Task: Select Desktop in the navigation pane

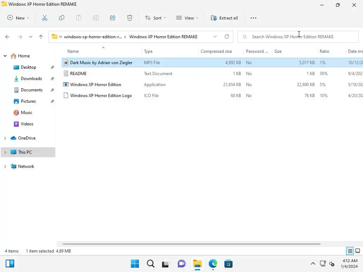Action: click(28, 67)
